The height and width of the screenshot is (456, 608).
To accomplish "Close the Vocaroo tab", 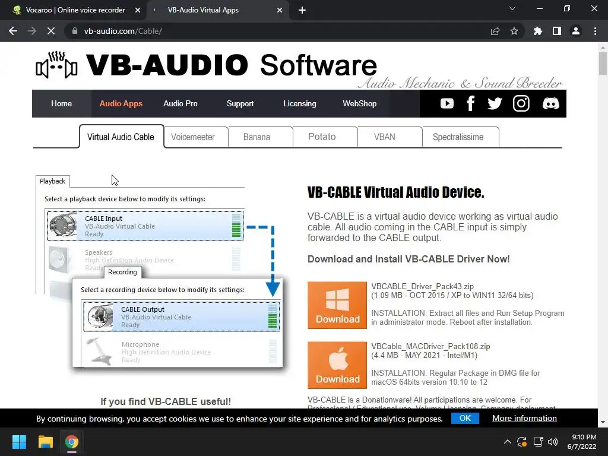I will [138, 10].
